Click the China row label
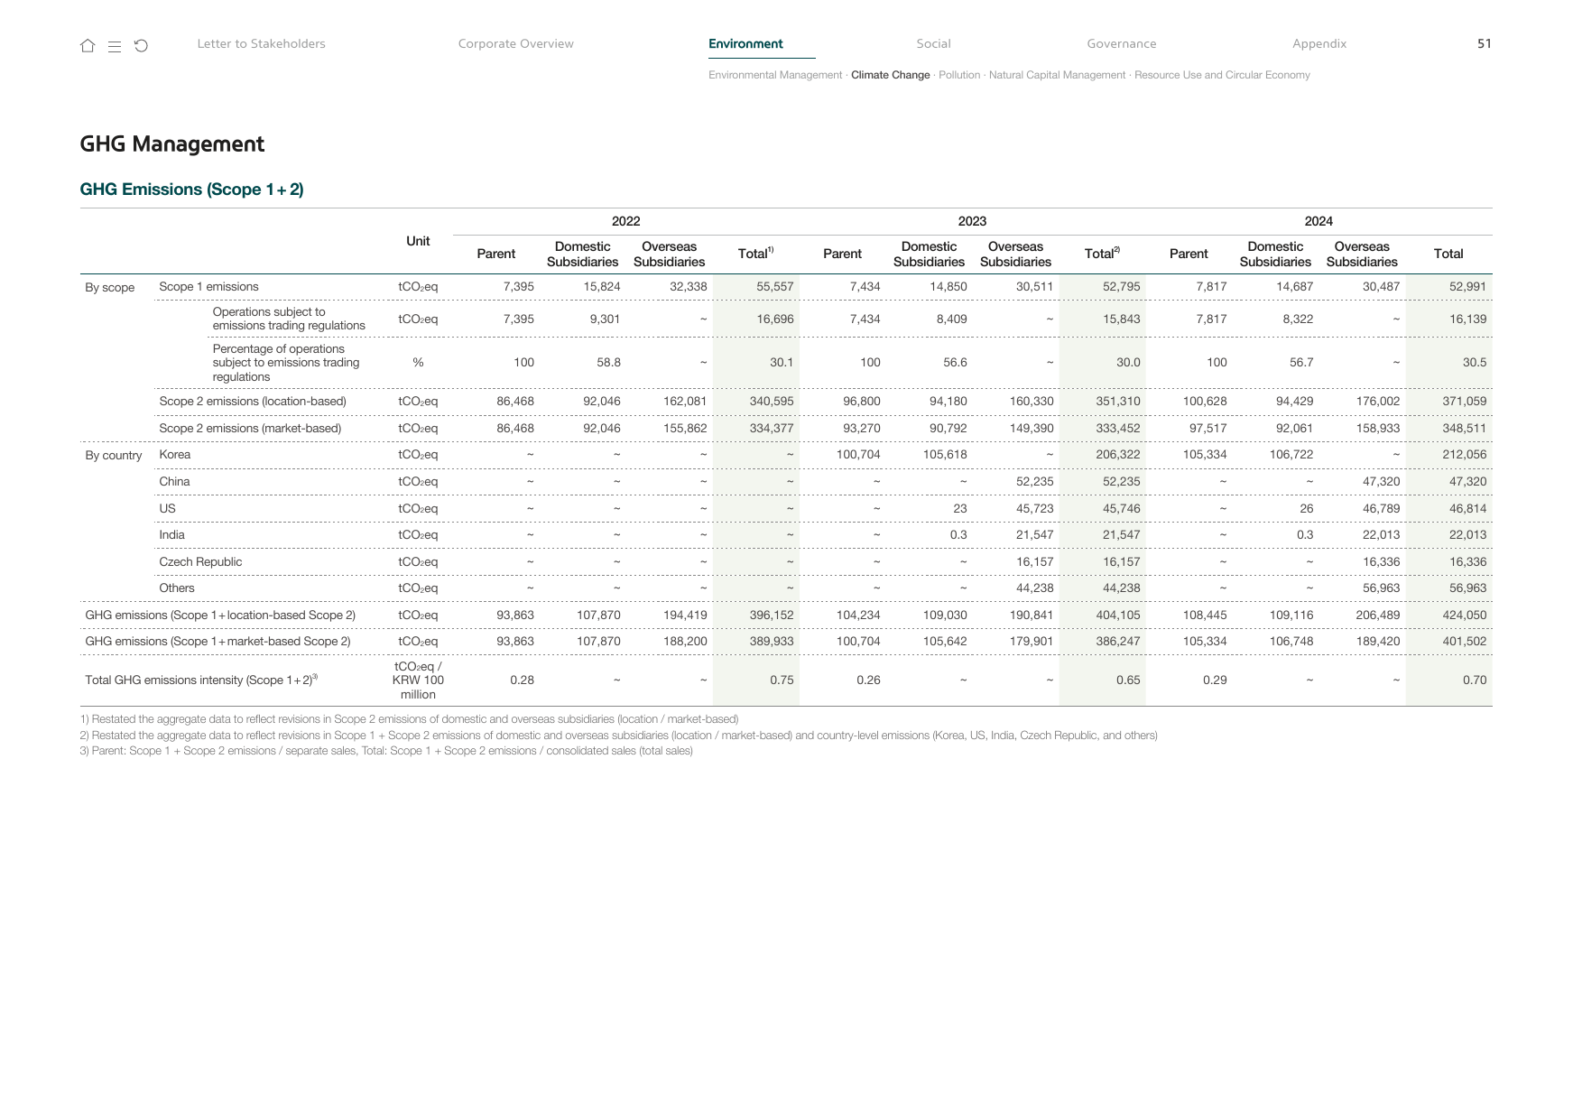 (x=174, y=482)
